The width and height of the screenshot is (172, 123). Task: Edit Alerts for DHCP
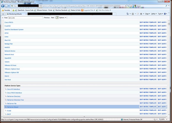point(162,114)
